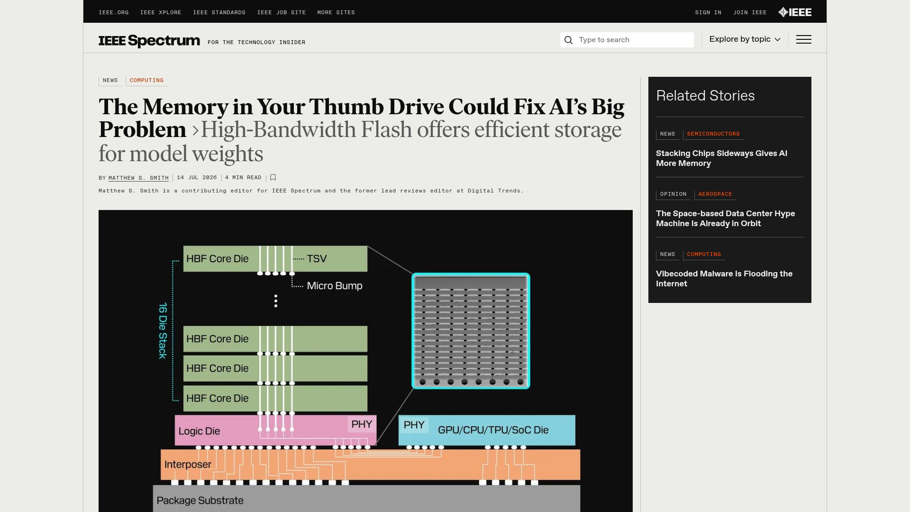The width and height of the screenshot is (910, 512).
Task: Click the COMPUTING tag in Related Stories
Action: pos(704,255)
